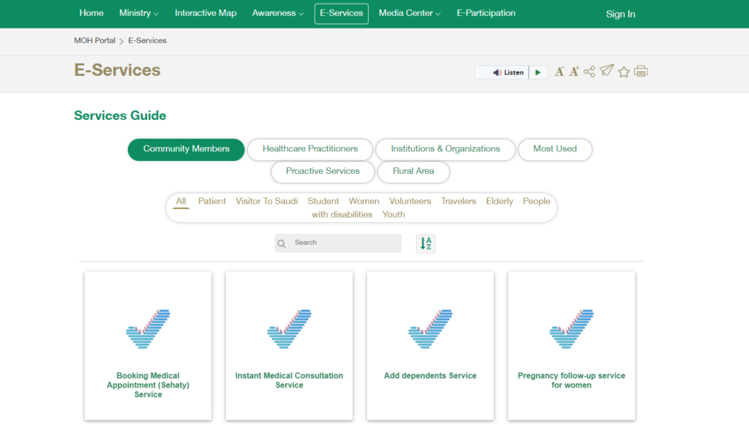Switch to Institutions & Organizations category
The height and width of the screenshot is (424, 749).
coord(445,149)
